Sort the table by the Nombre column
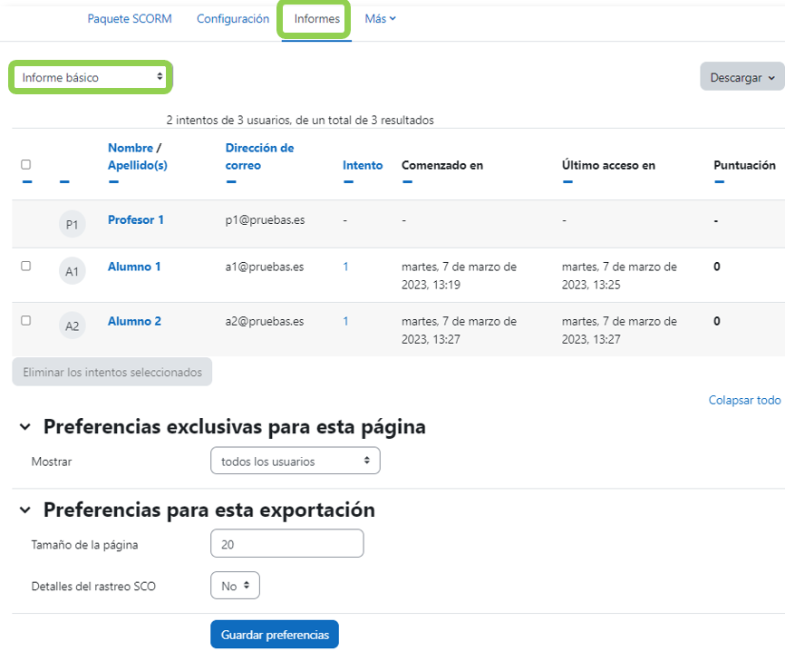Viewport: 785px width, 651px height. [x=131, y=148]
